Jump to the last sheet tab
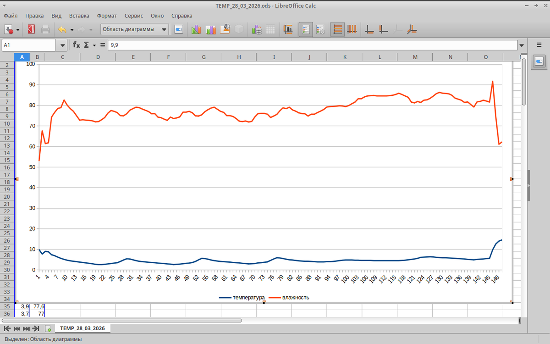550x344 pixels. click(36, 328)
